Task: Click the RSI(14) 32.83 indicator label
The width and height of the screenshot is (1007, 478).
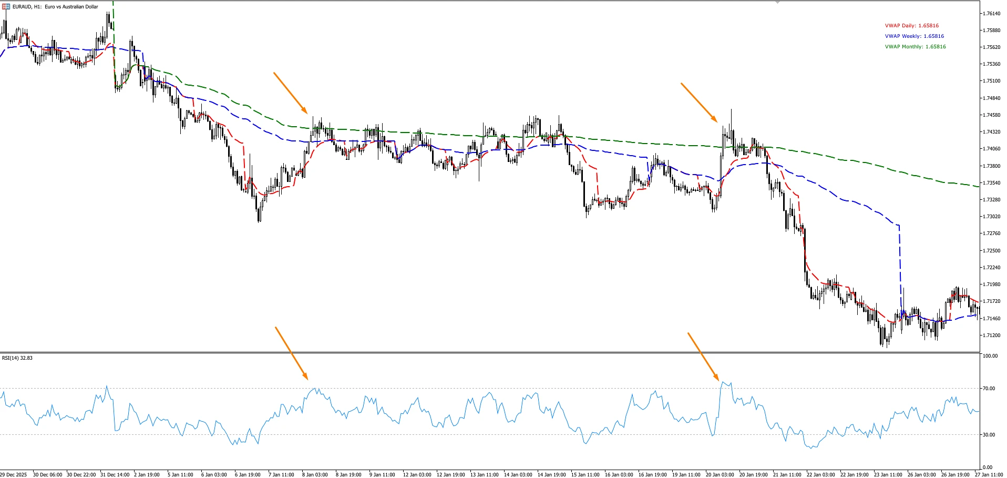Action: pyautogui.click(x=17, y=358)
